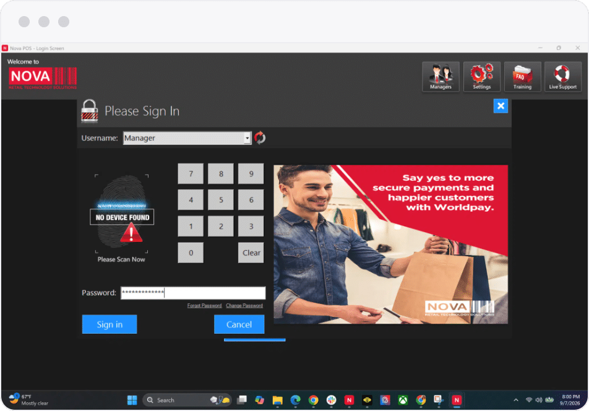Open the Change Password link
This screenshot has height=411, width=589.
pyautogui.click(x=244, y=305)
